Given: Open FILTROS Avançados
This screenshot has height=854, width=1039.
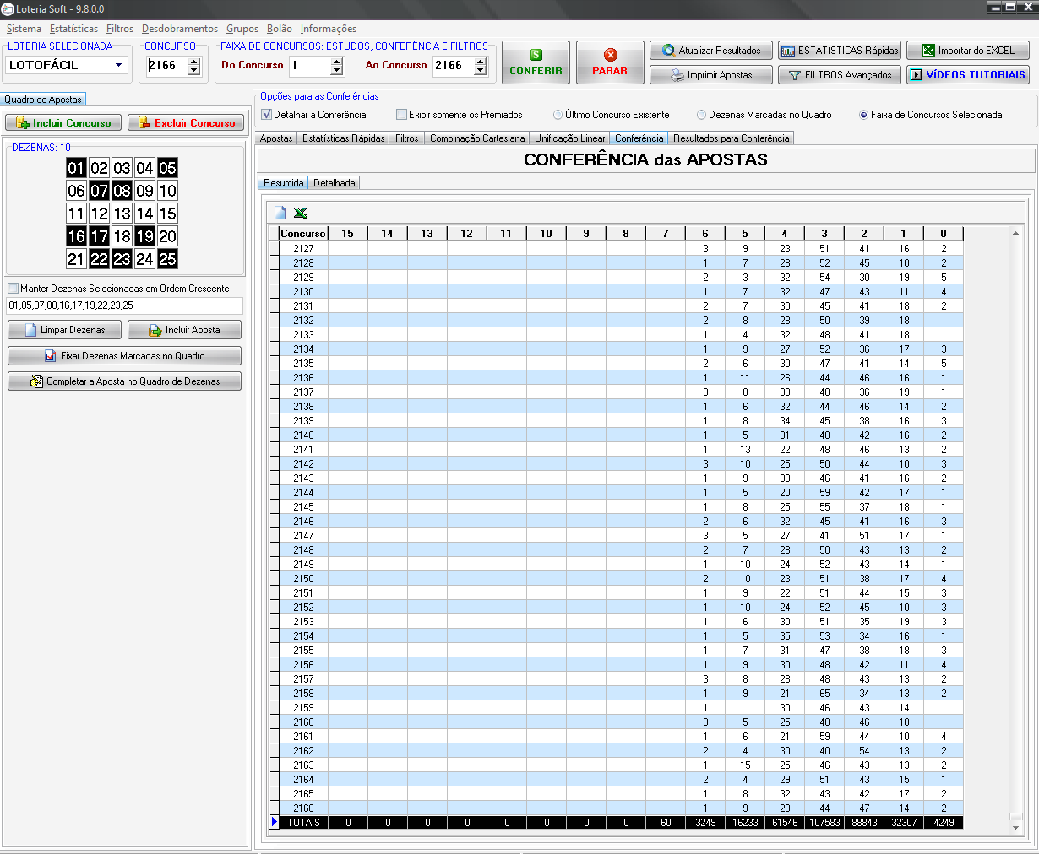Looking at the screenshot, I should 840,75.
